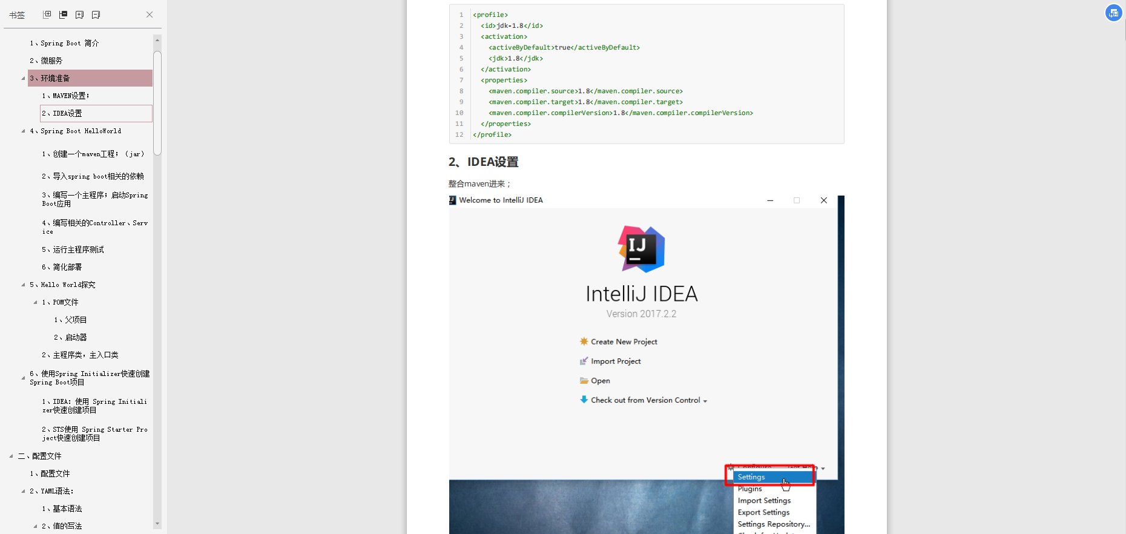This screenshot has height=534, width=1126.
Task: Delete bookmark using the minus bookmark icon
Action: 96,15
